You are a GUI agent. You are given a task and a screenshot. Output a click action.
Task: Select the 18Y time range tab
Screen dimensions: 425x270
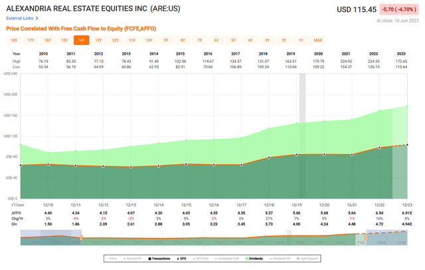(x=14, y=40)
